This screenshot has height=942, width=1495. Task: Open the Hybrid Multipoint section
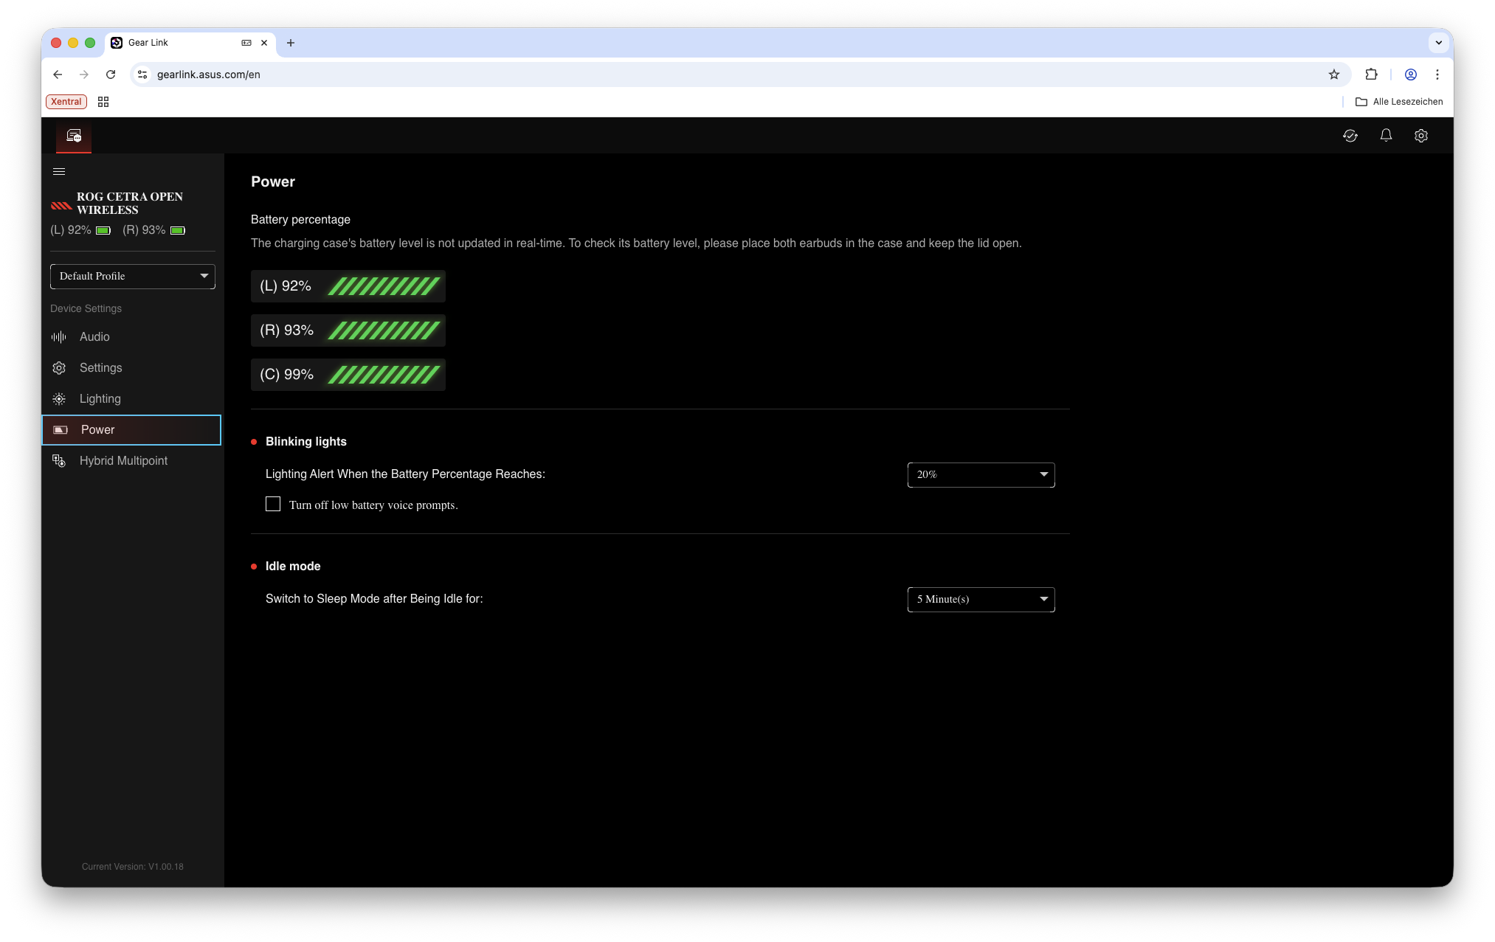123,461
